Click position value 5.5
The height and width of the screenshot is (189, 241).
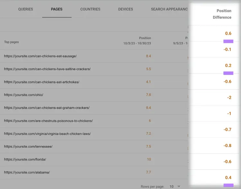[x=148, y=69]
